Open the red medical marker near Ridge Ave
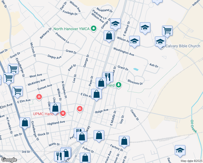 80,109
